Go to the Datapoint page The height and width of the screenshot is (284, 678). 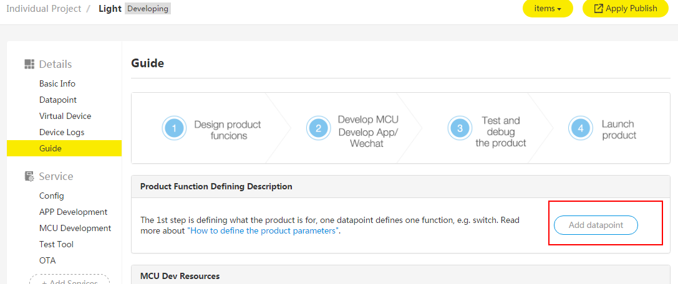tap(58, 100)
